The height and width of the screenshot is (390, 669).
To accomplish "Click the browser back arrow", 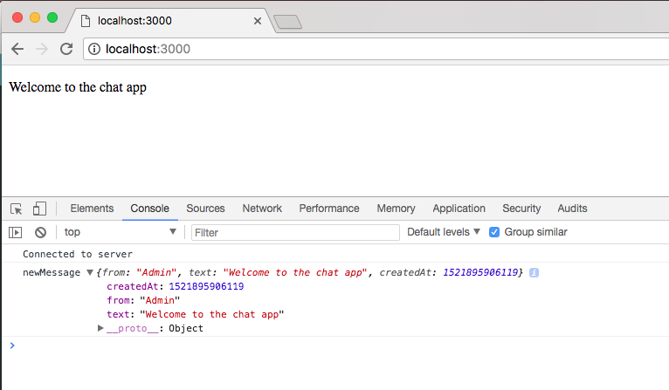I will [x=17, y=49].
